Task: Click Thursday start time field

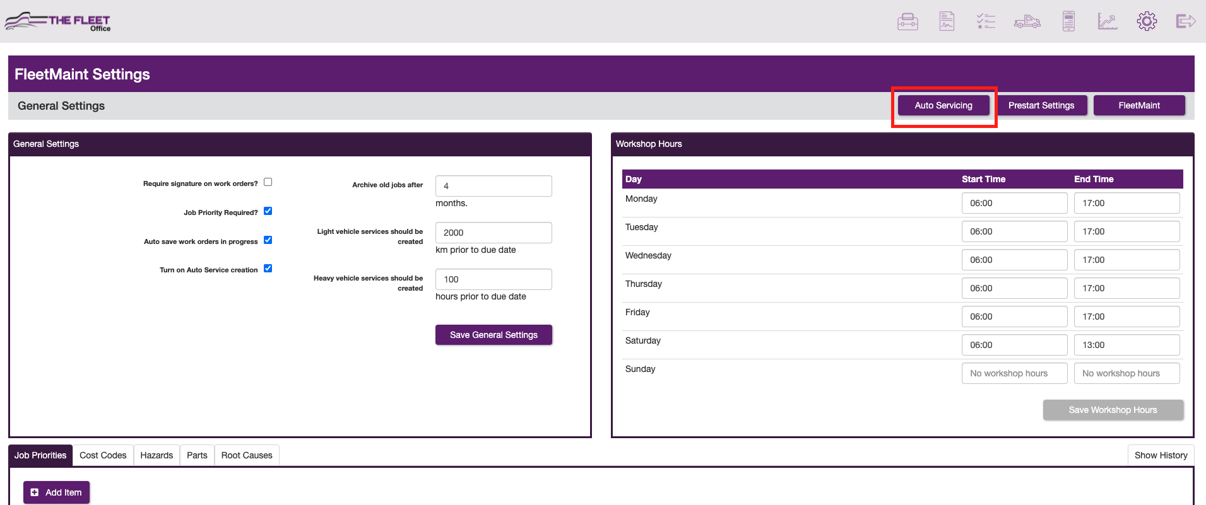Action: [1014, 288]
